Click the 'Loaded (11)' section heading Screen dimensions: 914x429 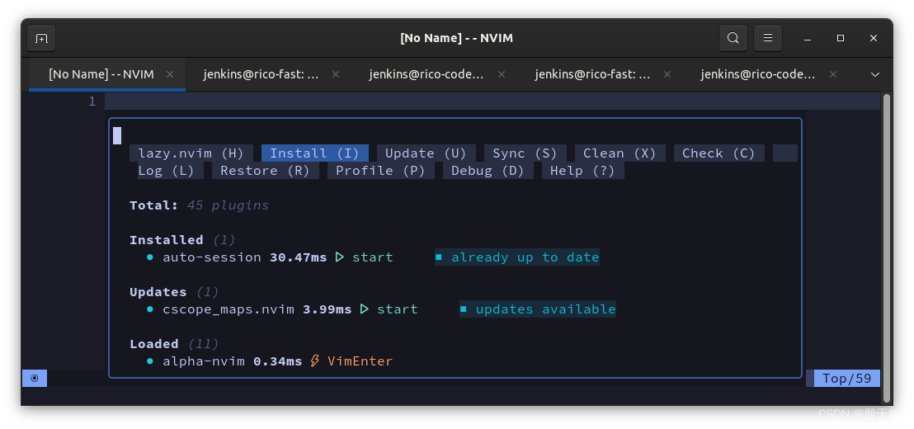pos(174,344)
